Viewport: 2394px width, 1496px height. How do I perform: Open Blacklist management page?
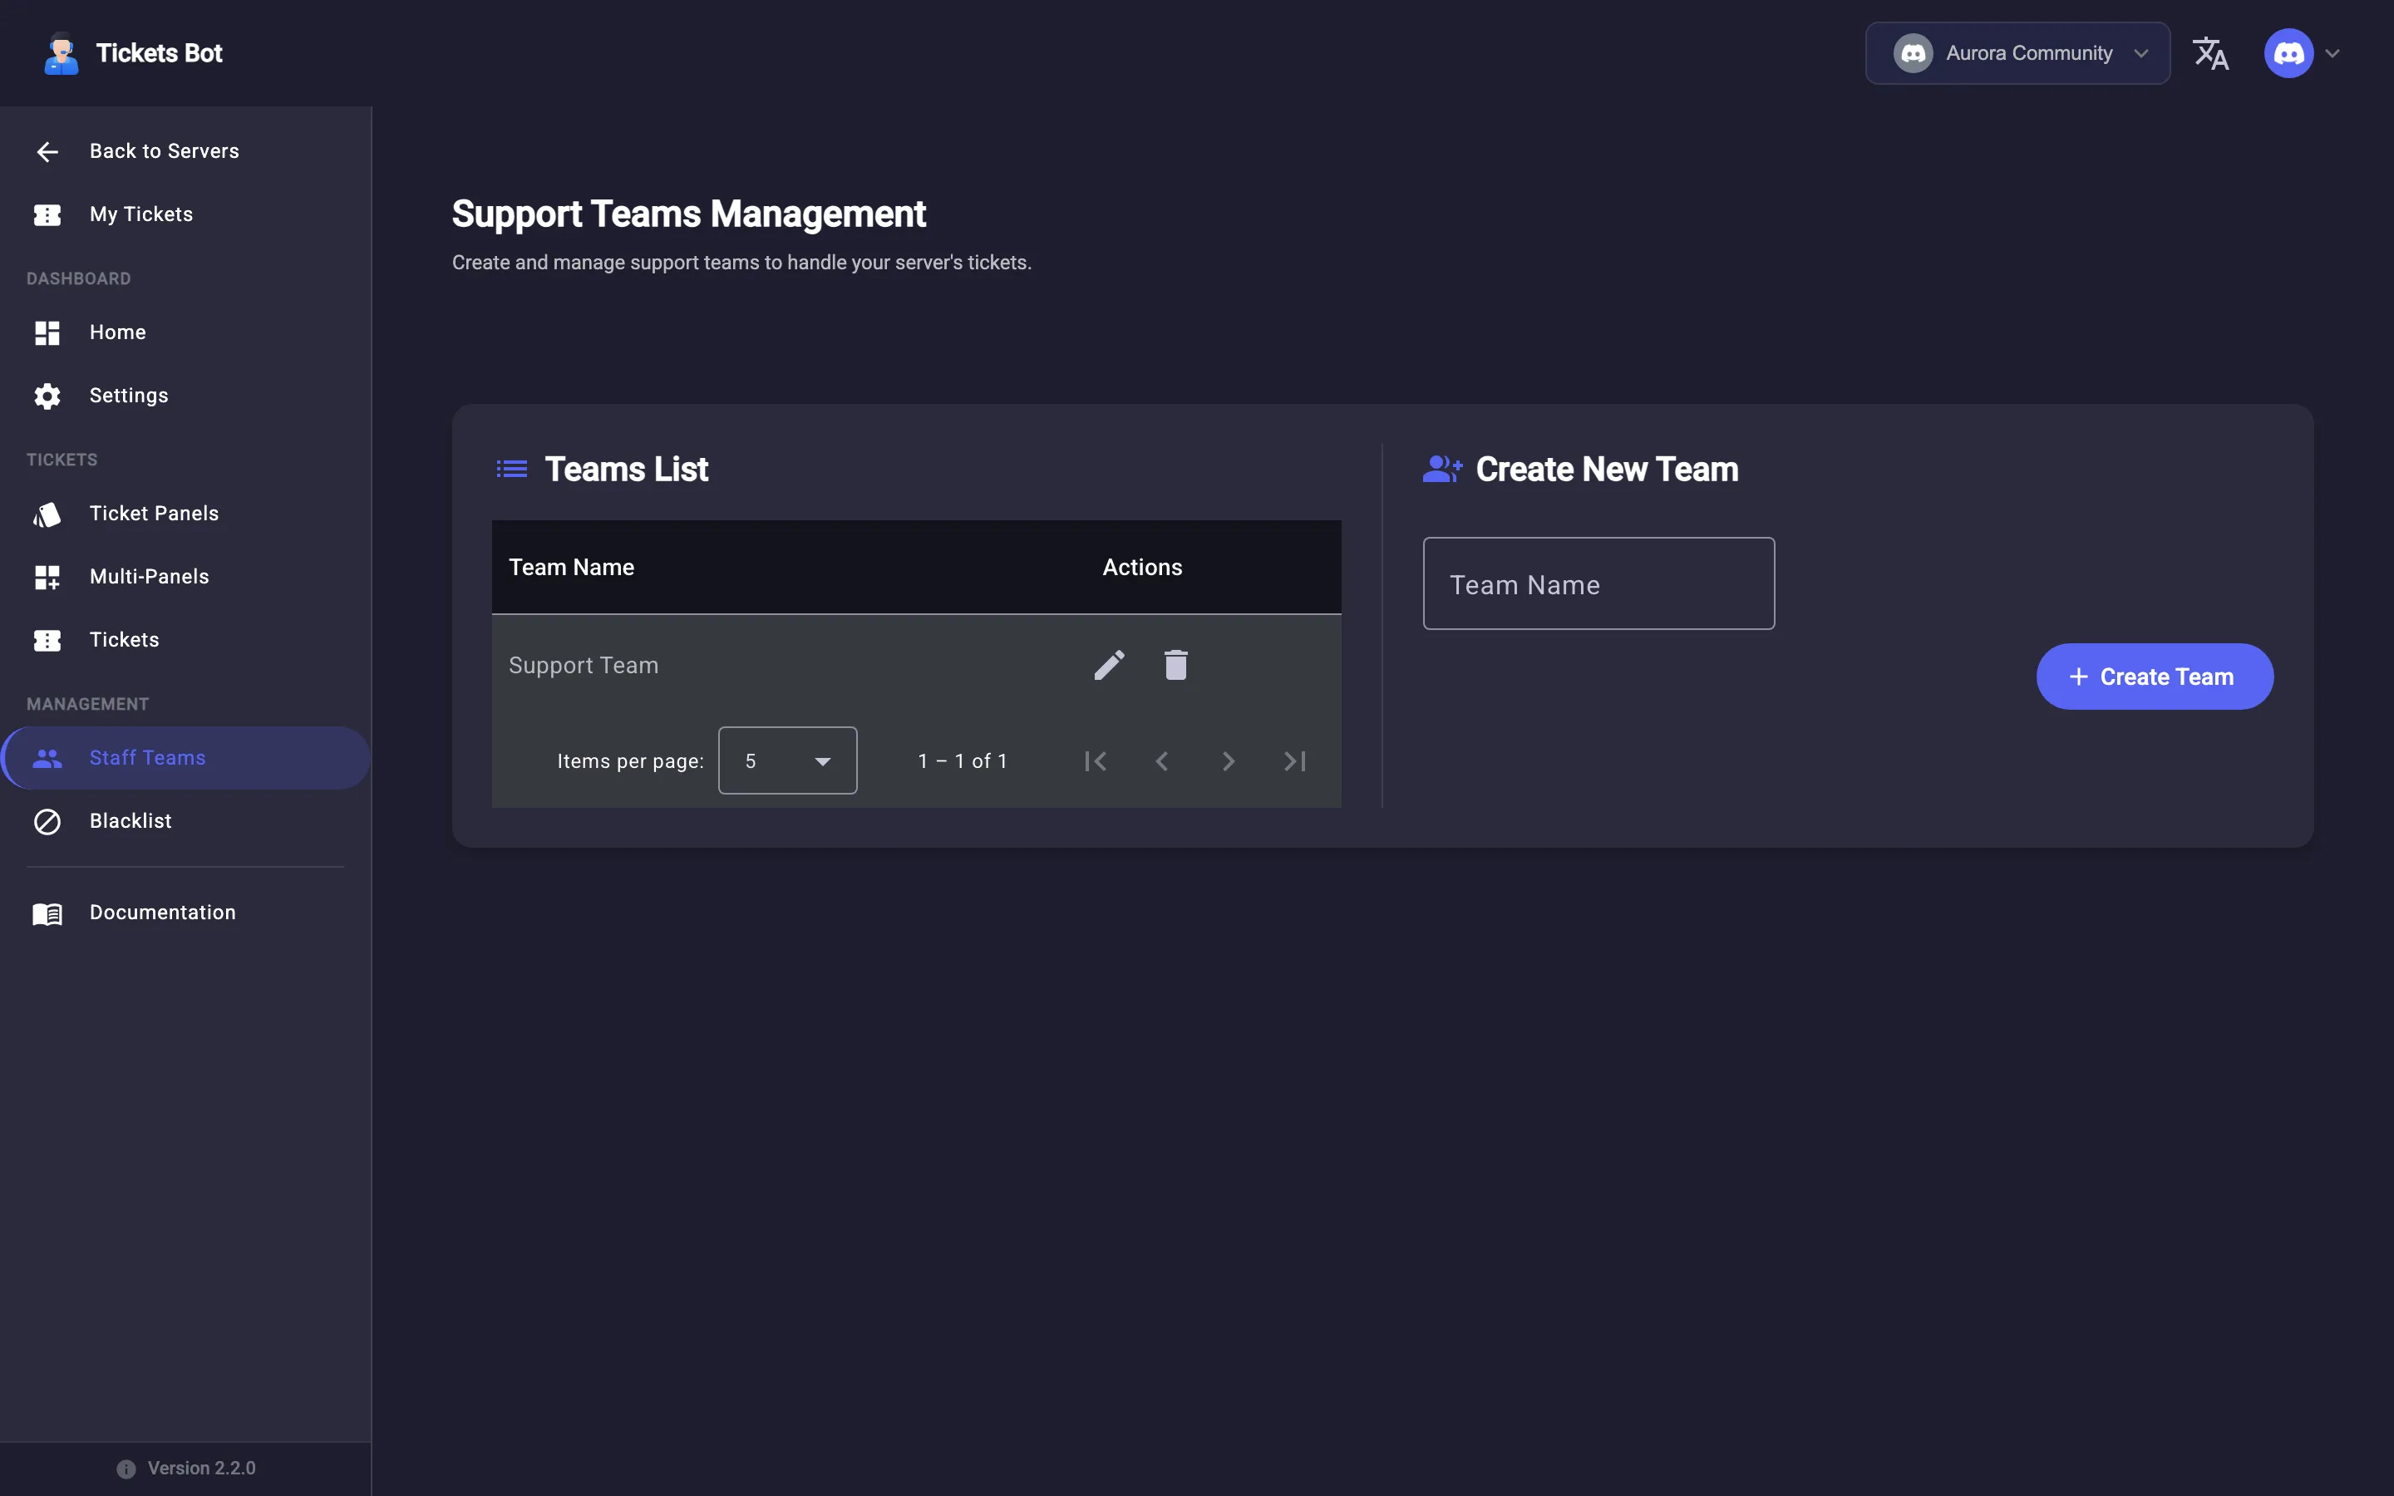click(x=186, y=821)
